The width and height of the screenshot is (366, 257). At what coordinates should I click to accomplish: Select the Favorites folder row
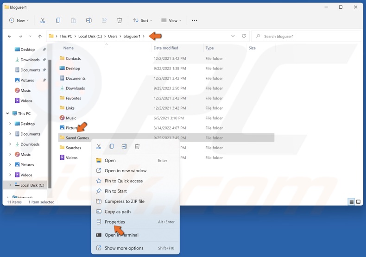coord(166,98)
